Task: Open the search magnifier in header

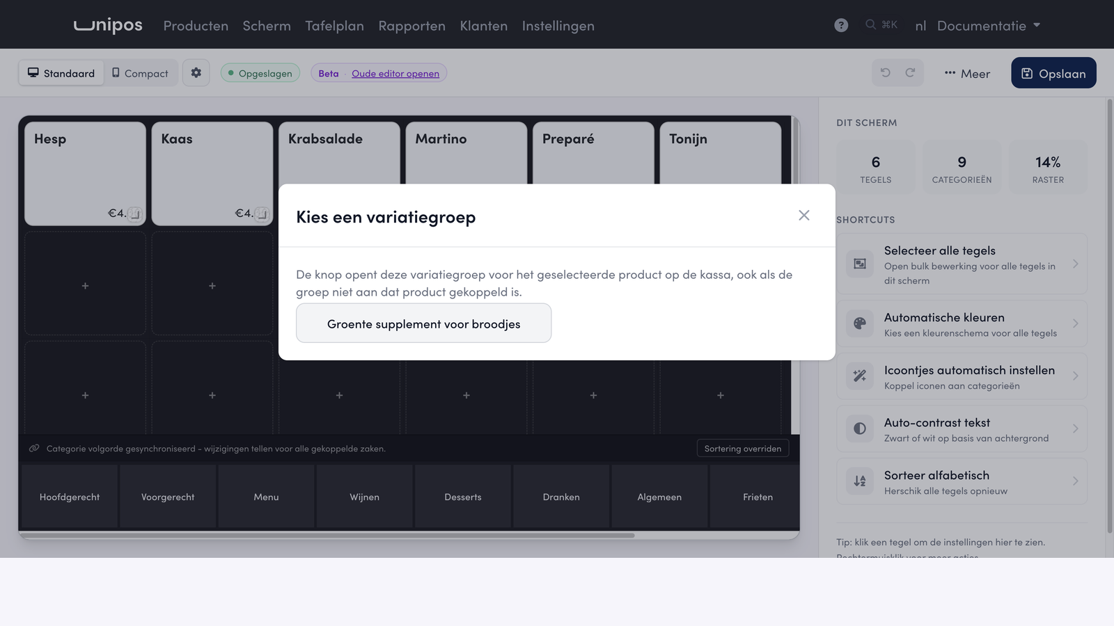Action: click(871, 25)
